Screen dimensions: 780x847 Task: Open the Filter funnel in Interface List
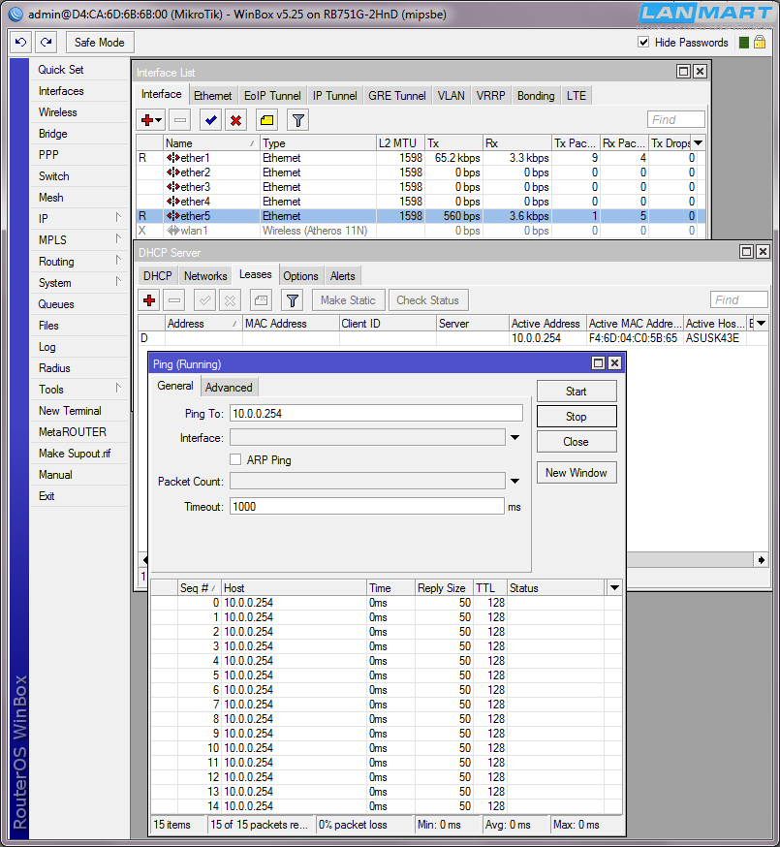tap(298, 120)
